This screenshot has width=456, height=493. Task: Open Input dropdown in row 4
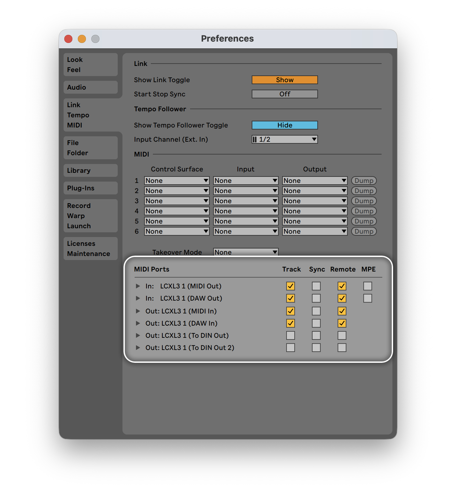coord(246,211)
